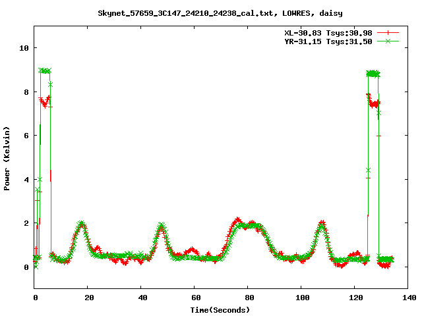Click the Time(Seconds) x-axis label

click(220, 310)
